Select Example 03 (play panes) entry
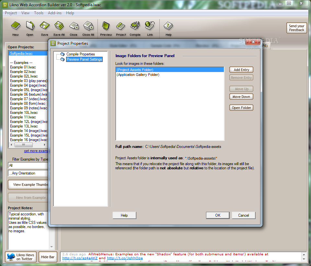Viewport: 311px width, 266px height. (28, 81)
